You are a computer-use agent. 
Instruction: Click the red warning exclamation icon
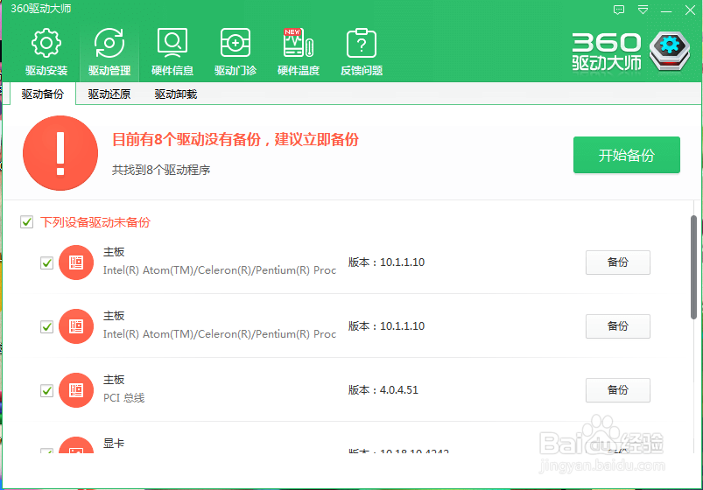[x=60, y=153]
